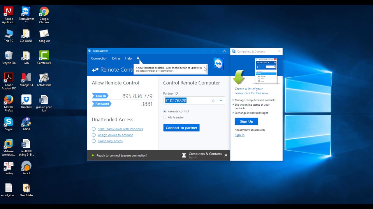Launch Mozilla Firefox desktop icon
Viewport: 373px width, 209px height.
tap(8, 103)
